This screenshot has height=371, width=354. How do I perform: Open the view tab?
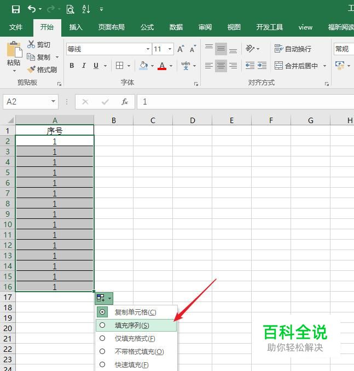(305, 27)
